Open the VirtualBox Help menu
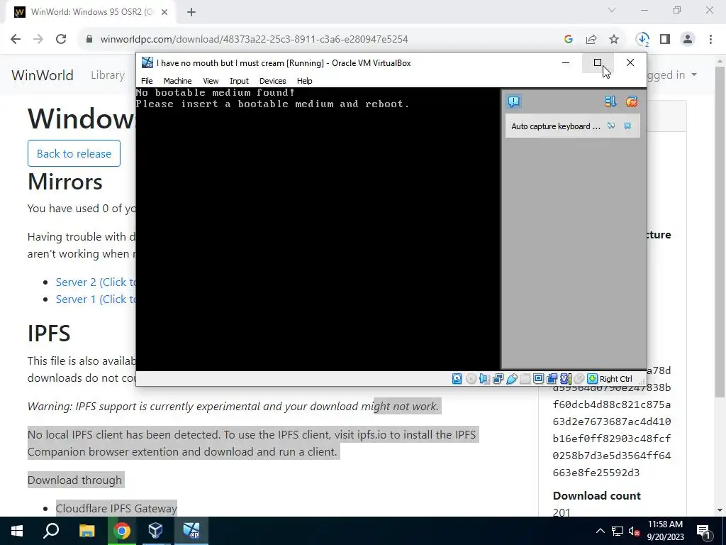 pos(305,81)
